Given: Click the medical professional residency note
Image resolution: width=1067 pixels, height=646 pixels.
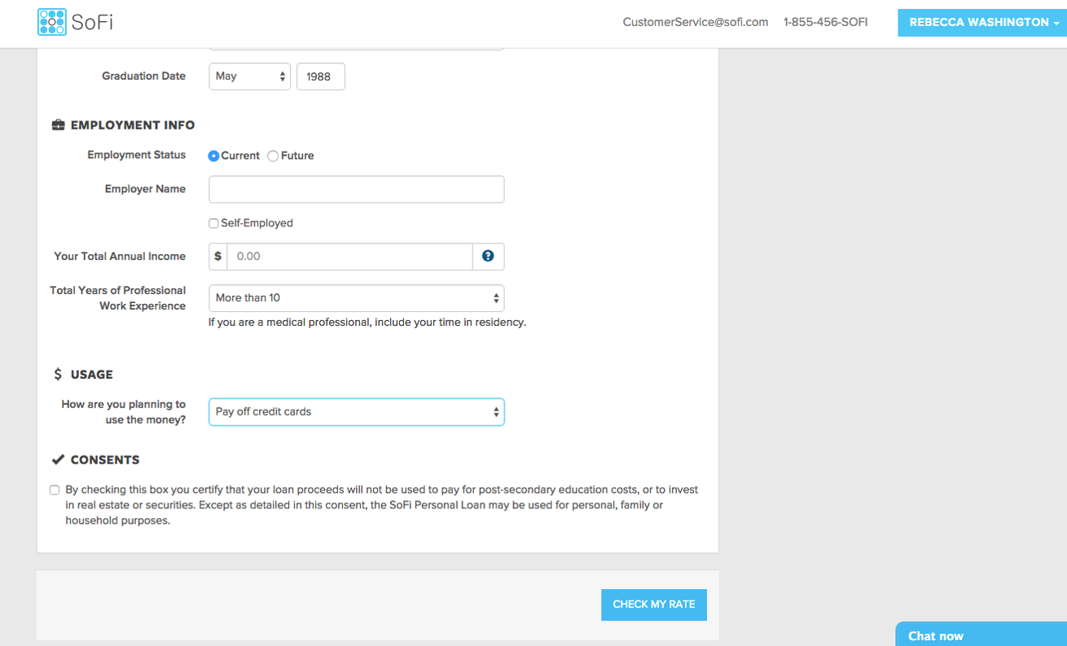Looking at the screenshot, I should [x=367, y=322].
